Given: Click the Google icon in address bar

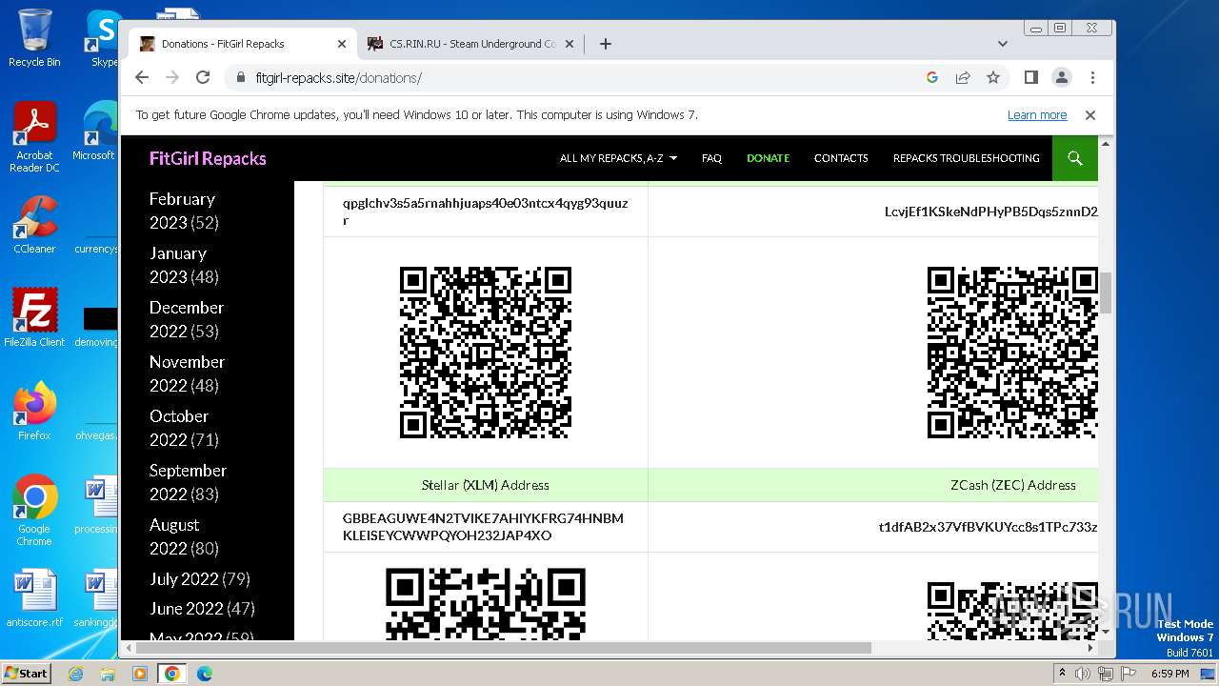Looking at the screenshot, I should point(932,77).
